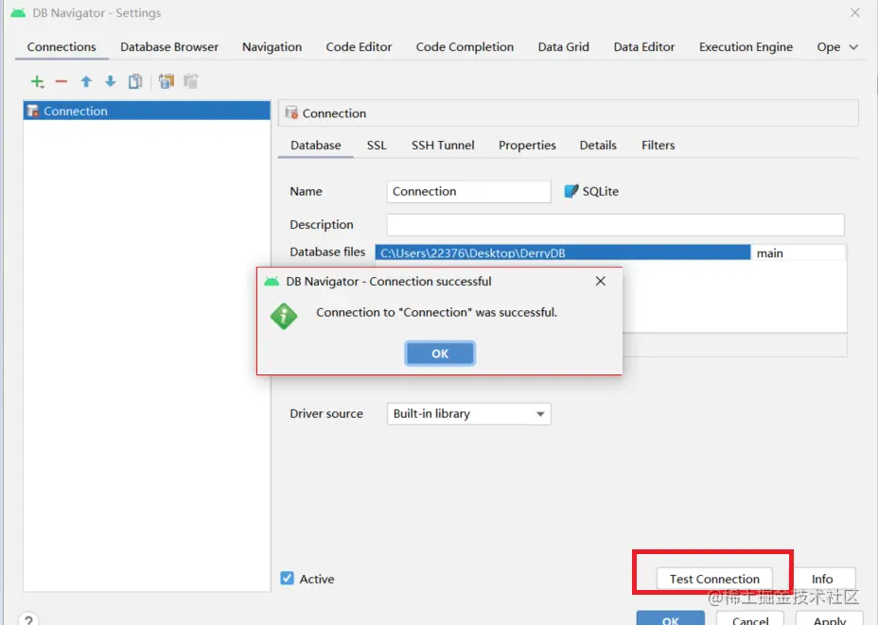Add a new connection with plus icon

click(37, 81)
